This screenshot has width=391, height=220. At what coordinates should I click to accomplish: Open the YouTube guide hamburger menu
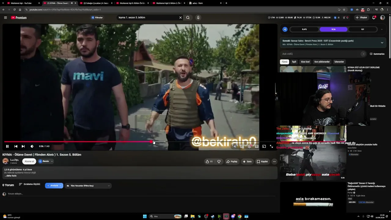click(x=5, y=18)
